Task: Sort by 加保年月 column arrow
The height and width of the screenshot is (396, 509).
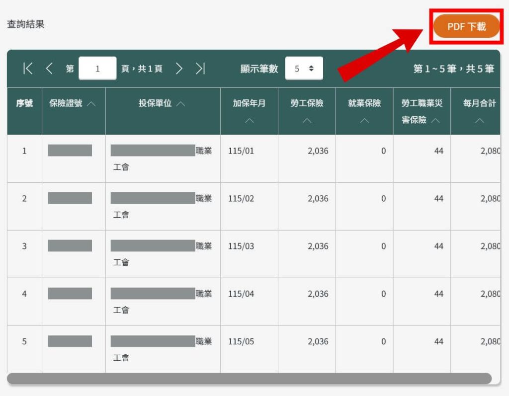Action: pos(250,121)
